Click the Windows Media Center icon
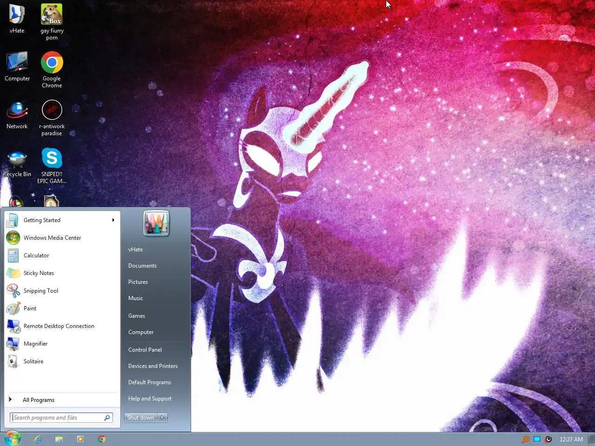This screenshot has height=446, width=595. click(13, 238)
